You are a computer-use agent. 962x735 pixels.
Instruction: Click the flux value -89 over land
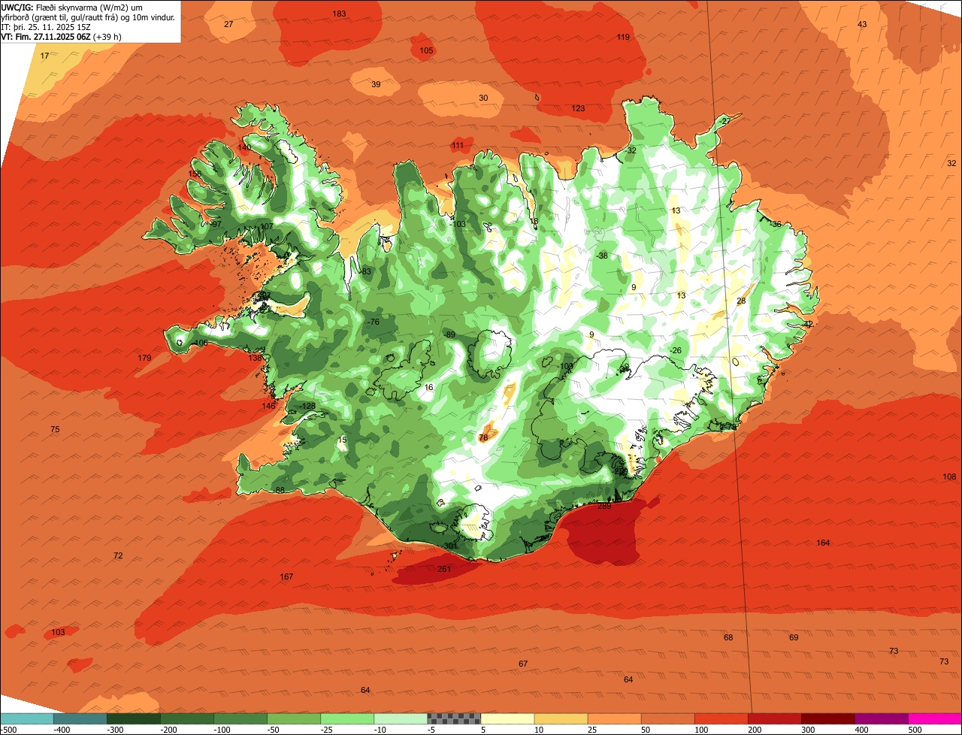pyautogui.click(x=449, y=334)
